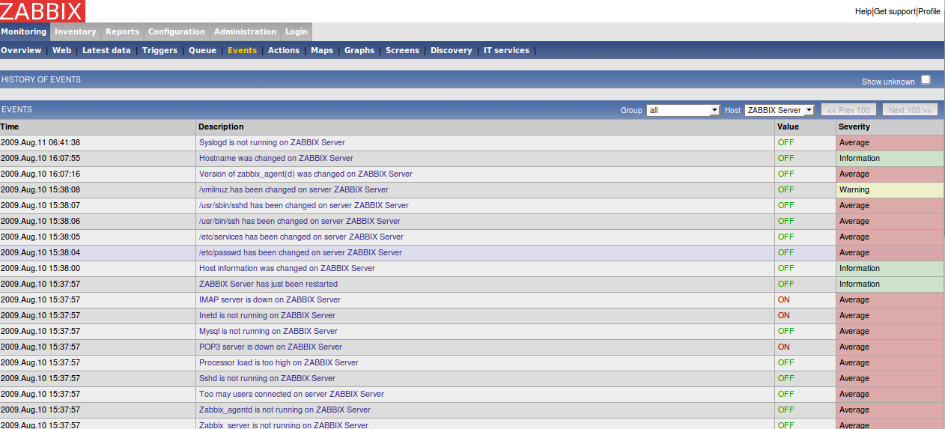Click the Prev 100 button
Image resolution: width=945 pixels, height=429 pixels.
pyautogui.click(x=848, y=110)
